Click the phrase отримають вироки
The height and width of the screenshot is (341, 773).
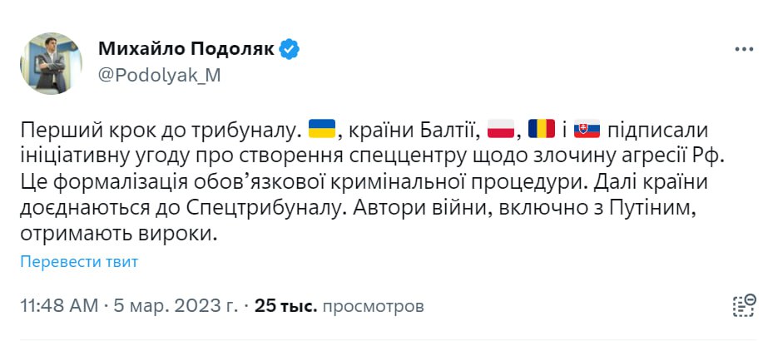click(x=123, y=236)
